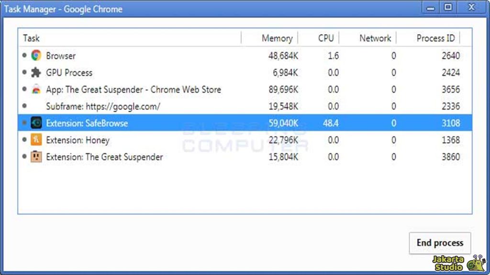Click the status dot beside Subframe google.com
Image resolution: width=490 pixels, height=275 pixels.
(x=24, y=106)
